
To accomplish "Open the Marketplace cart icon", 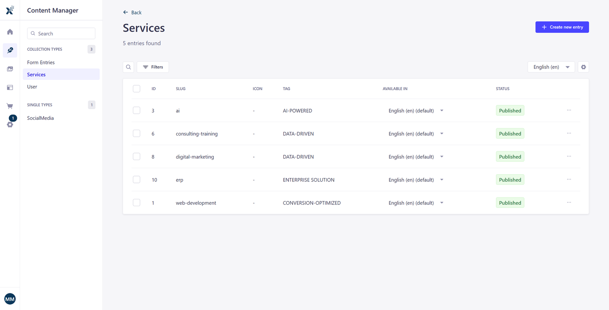I will coord(10,106).
